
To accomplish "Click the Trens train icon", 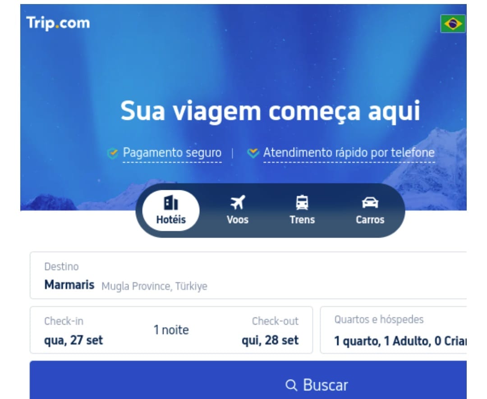I will pyautogui.click(x=302, y=203).
